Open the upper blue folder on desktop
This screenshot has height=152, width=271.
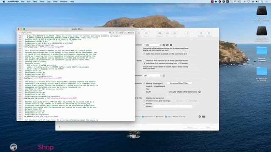pos(262,51)
